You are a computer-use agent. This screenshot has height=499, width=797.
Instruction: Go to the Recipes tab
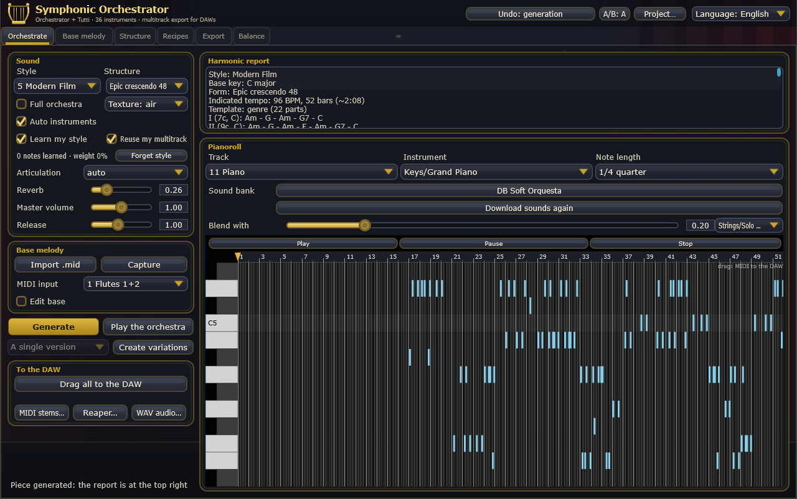[176, 36]
